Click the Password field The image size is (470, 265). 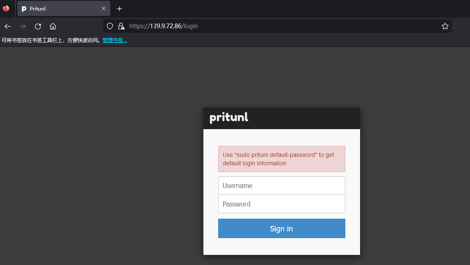tap(281, 204)
